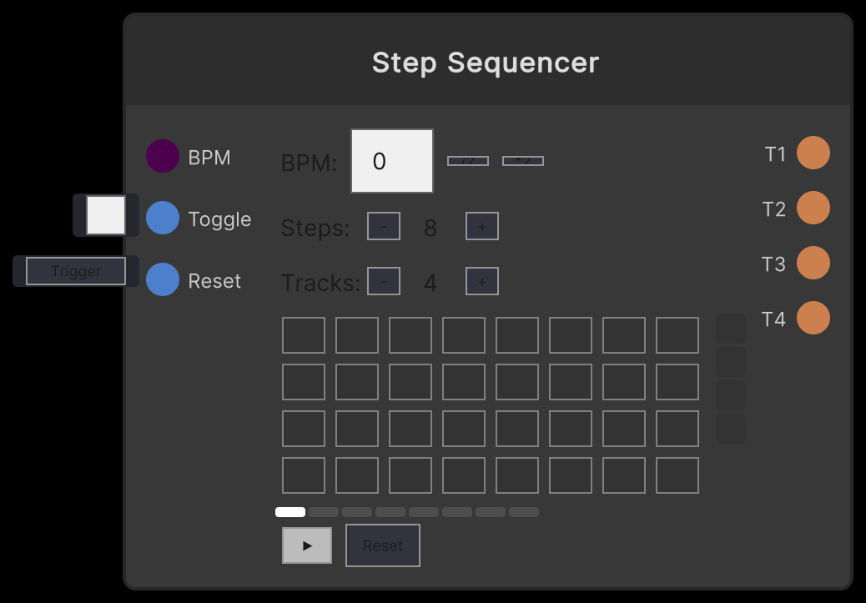Decrease Tracks with the minus button
The image size is (866, 603).
(383, 281)
